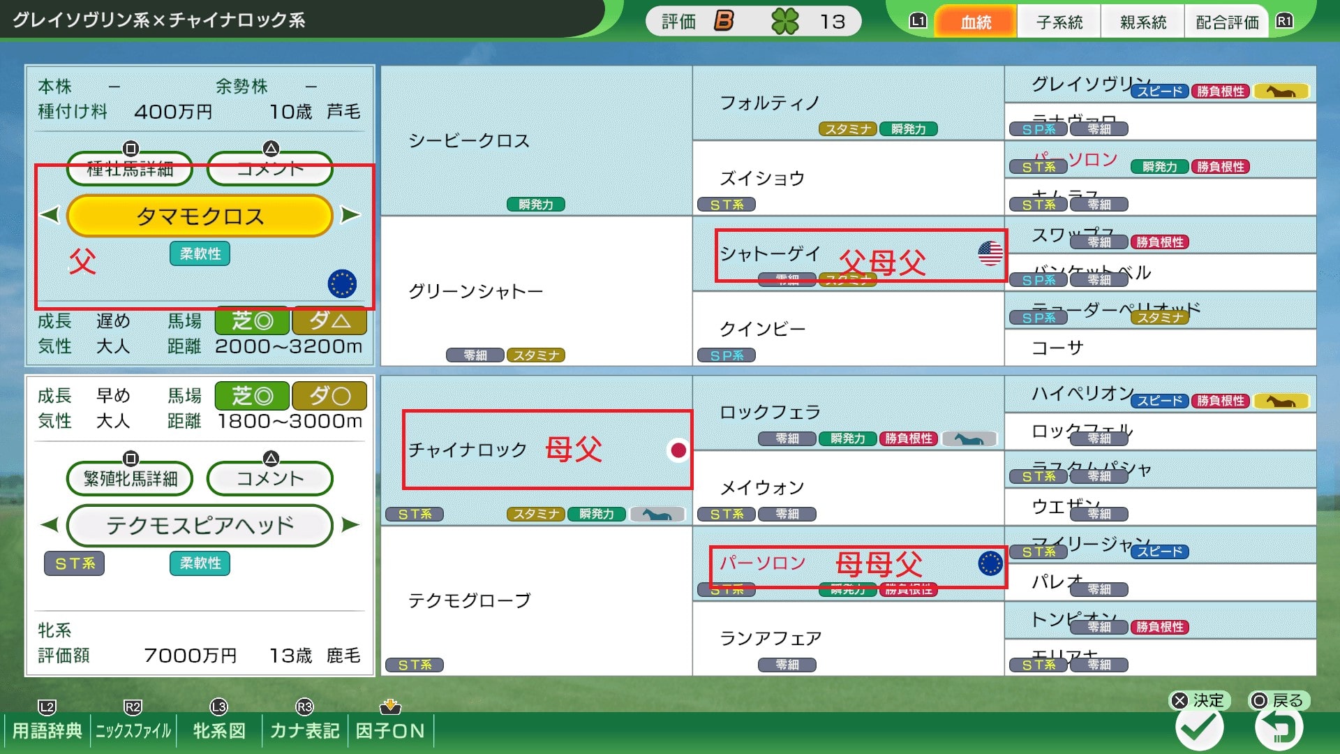
Task: Select ロックフェラ pedigree entry
Action: [x=848, y=413]
